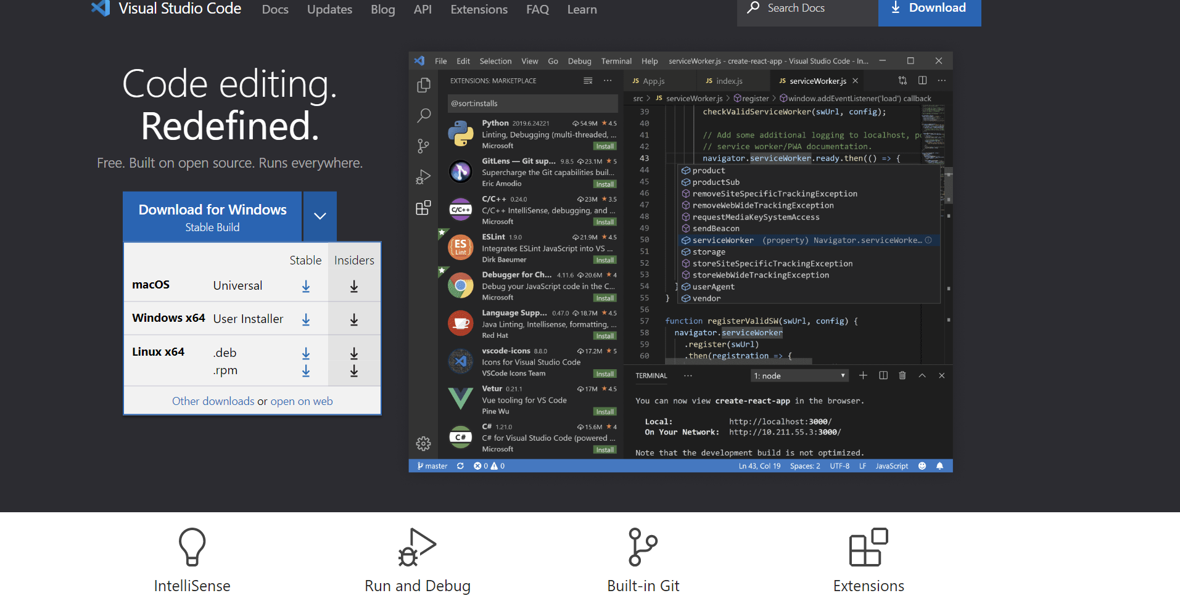Click Download for Windows Stable Build
This screenshot has width=1180, height=601.
[212, 217]
